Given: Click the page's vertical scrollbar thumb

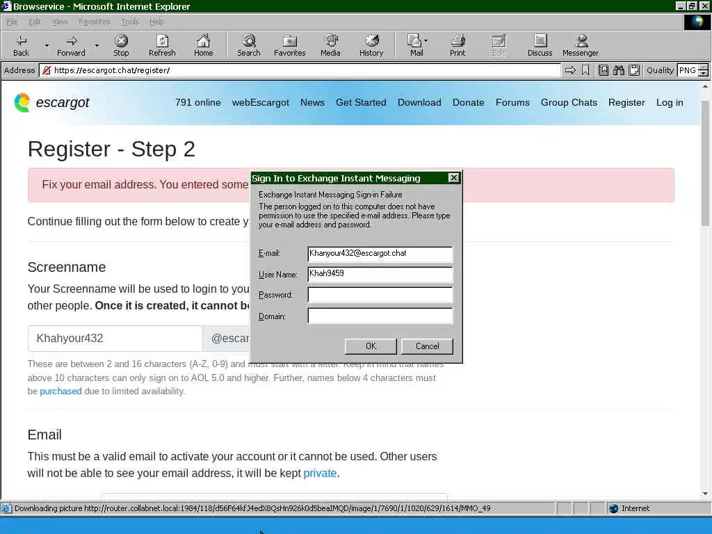Looking at the screenshot, I should tap(705, 163).
